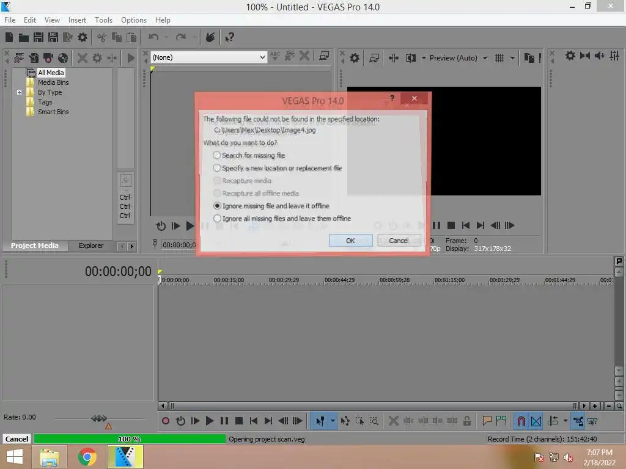626x469 pixels.
Task: Click Video Output FX icon in preview
Action: tap(394, 58)
